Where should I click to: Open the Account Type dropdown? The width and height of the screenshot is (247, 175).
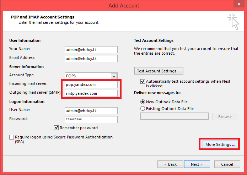114,76
